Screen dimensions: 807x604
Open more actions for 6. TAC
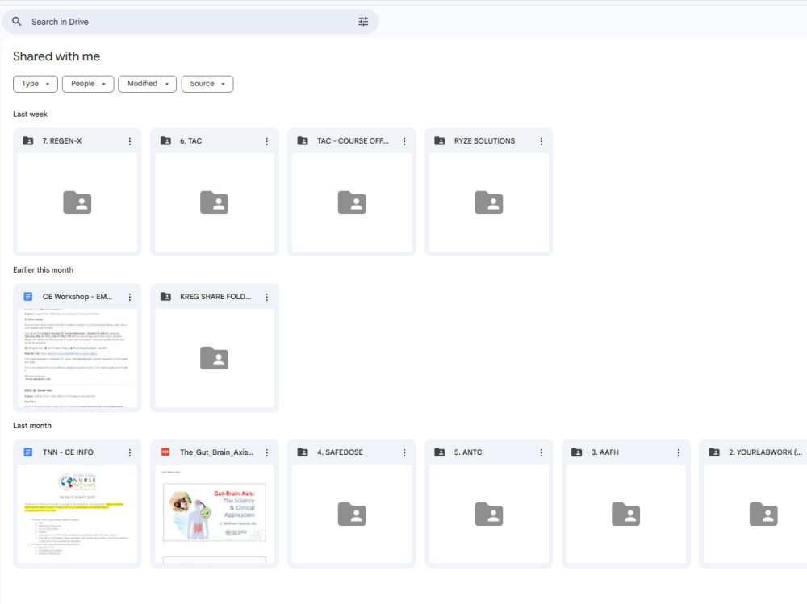[x=266, y=141]
